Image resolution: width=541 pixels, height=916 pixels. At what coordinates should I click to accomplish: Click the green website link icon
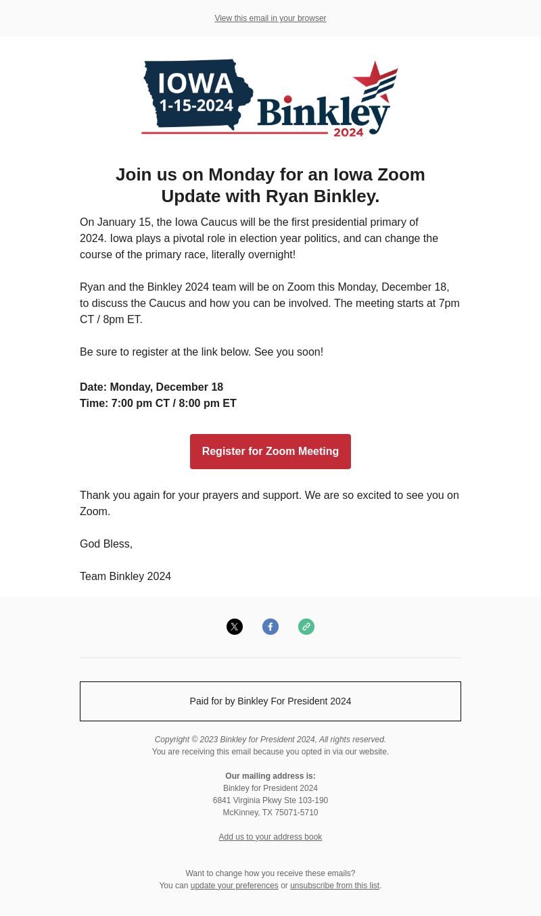306,627
